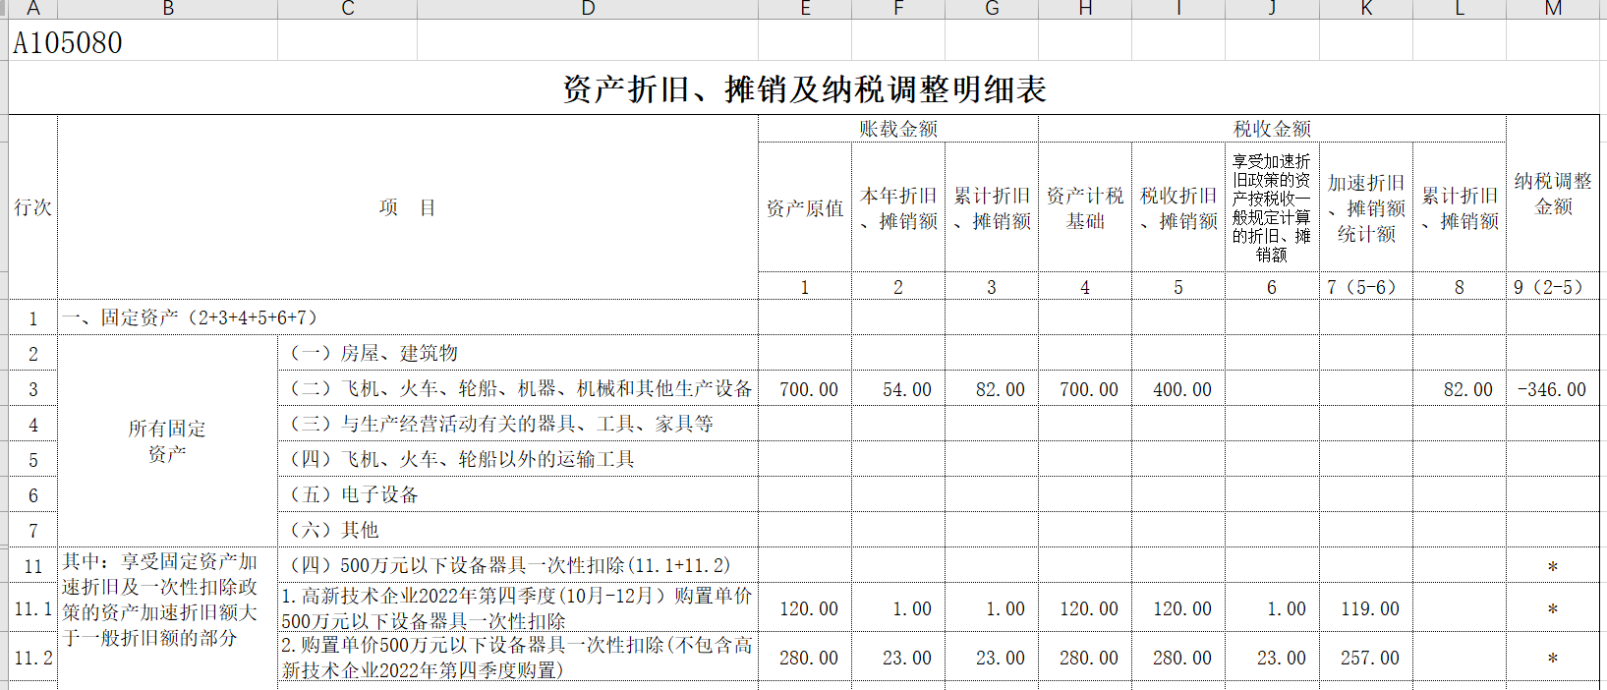Select the 一、固定资产（2+3+4+5+6+7）cell
This screenshot has height=690, width=1607.
[407, 318]
